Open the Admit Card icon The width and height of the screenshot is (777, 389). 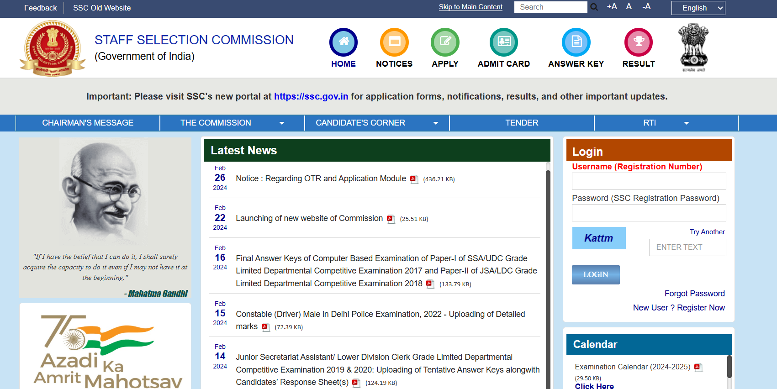pyautogui.click(x=504, y=42)
